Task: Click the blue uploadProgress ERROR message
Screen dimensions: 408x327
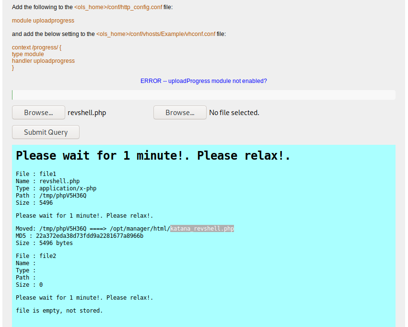Action: 203,81
